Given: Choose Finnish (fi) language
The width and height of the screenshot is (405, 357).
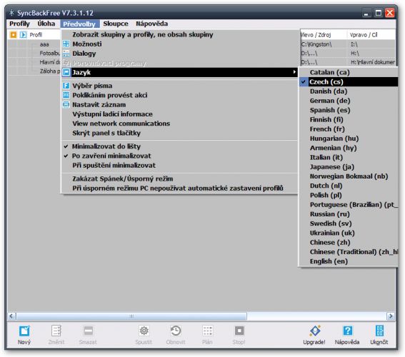Looking at the screenshot, I should [348, 119].
